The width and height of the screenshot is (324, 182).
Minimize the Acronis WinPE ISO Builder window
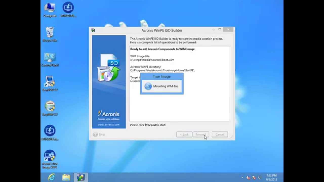click(213, 30)
